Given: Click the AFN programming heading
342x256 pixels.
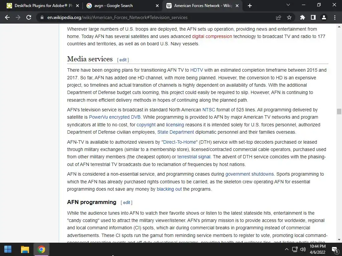Looking at the screenshot, I should (x=92, y=202).
